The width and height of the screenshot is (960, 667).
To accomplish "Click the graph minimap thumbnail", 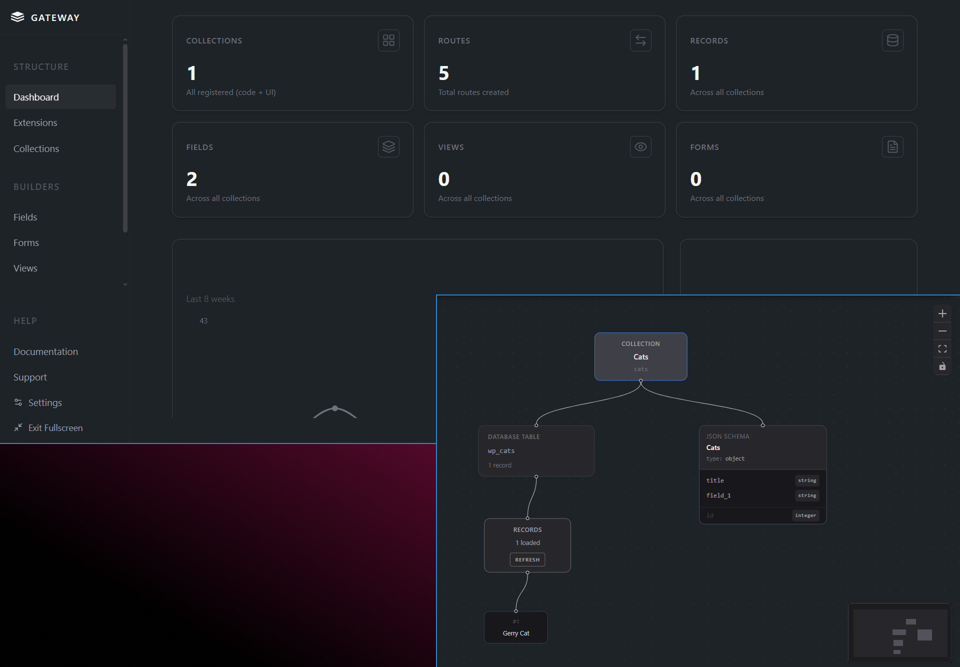I will (899, 633).
